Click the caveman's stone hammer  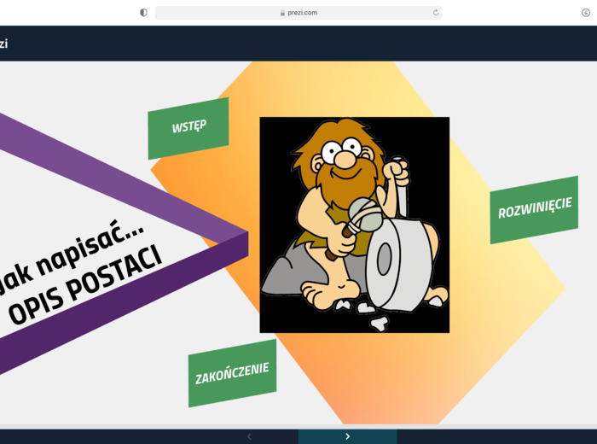363,213
